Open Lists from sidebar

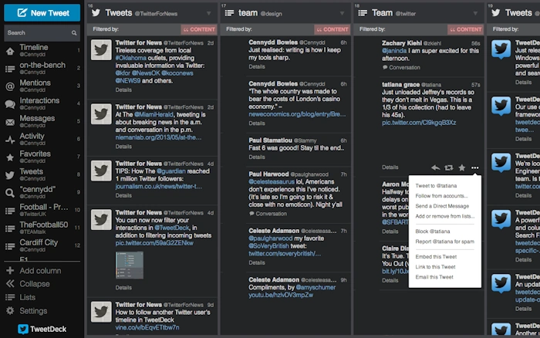(21, 297)
